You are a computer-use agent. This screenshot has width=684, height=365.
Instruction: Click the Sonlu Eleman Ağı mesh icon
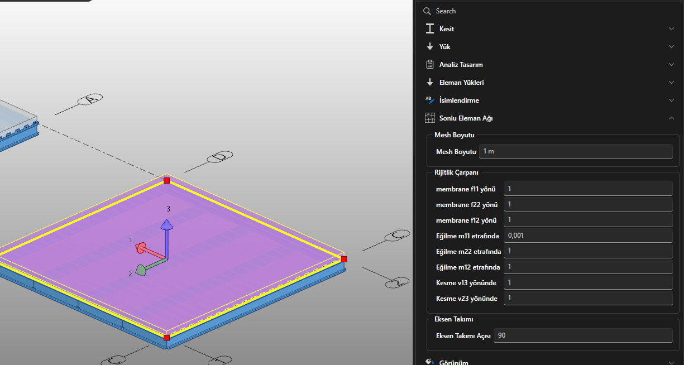(x=430, y=118)
